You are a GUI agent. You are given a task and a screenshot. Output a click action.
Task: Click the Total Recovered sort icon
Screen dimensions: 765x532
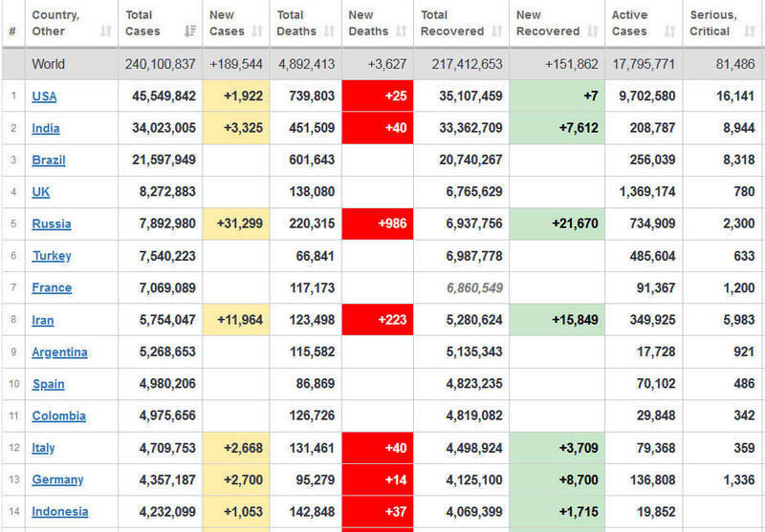[496, 32]
